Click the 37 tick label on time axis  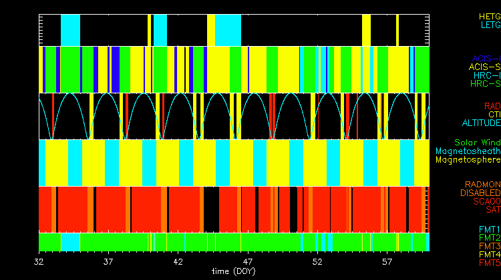(109, 262)
